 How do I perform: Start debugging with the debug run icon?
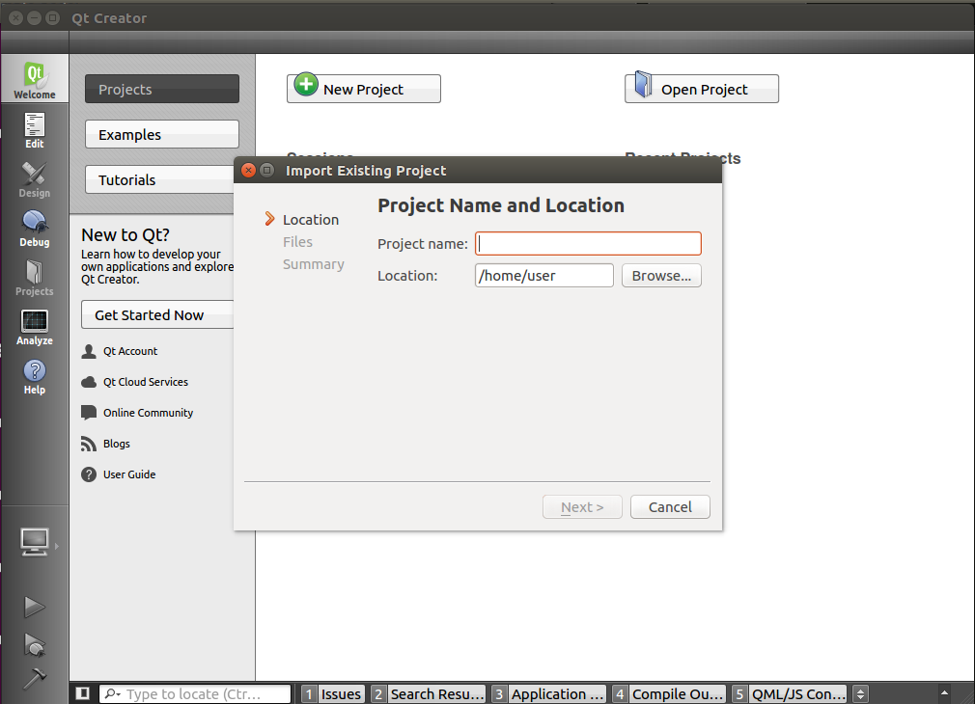34,645
